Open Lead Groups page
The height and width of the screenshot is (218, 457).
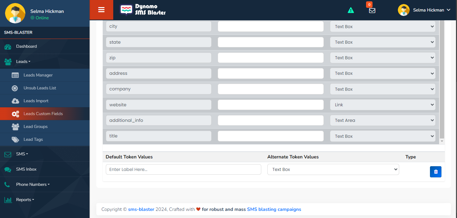pos(45,127)
